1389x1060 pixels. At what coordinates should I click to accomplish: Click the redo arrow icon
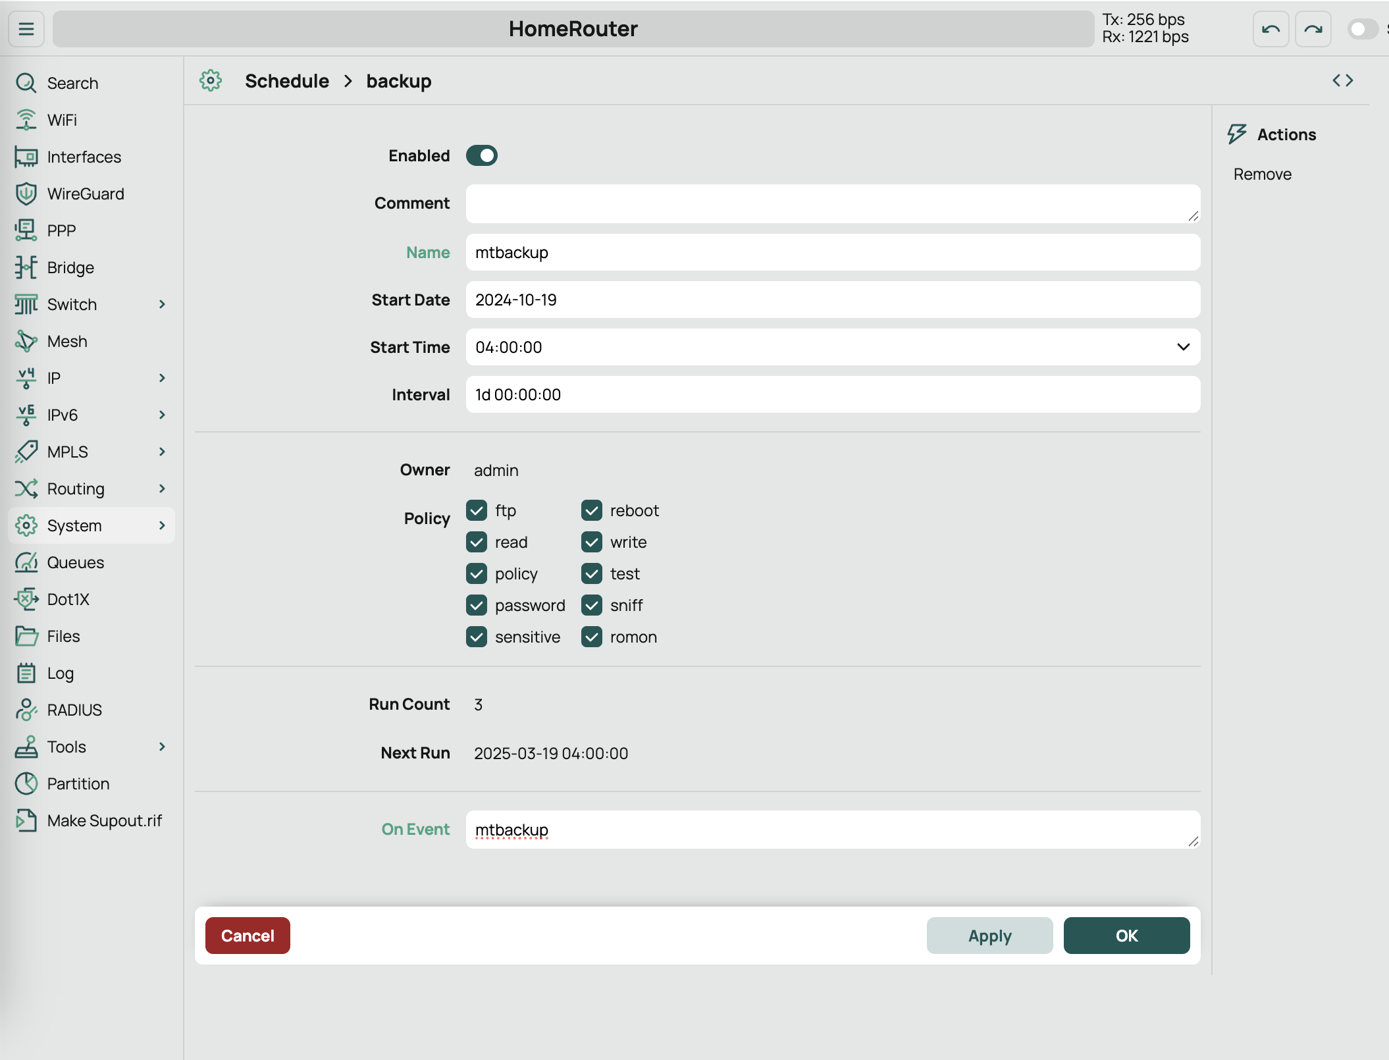click(1313, 29)
